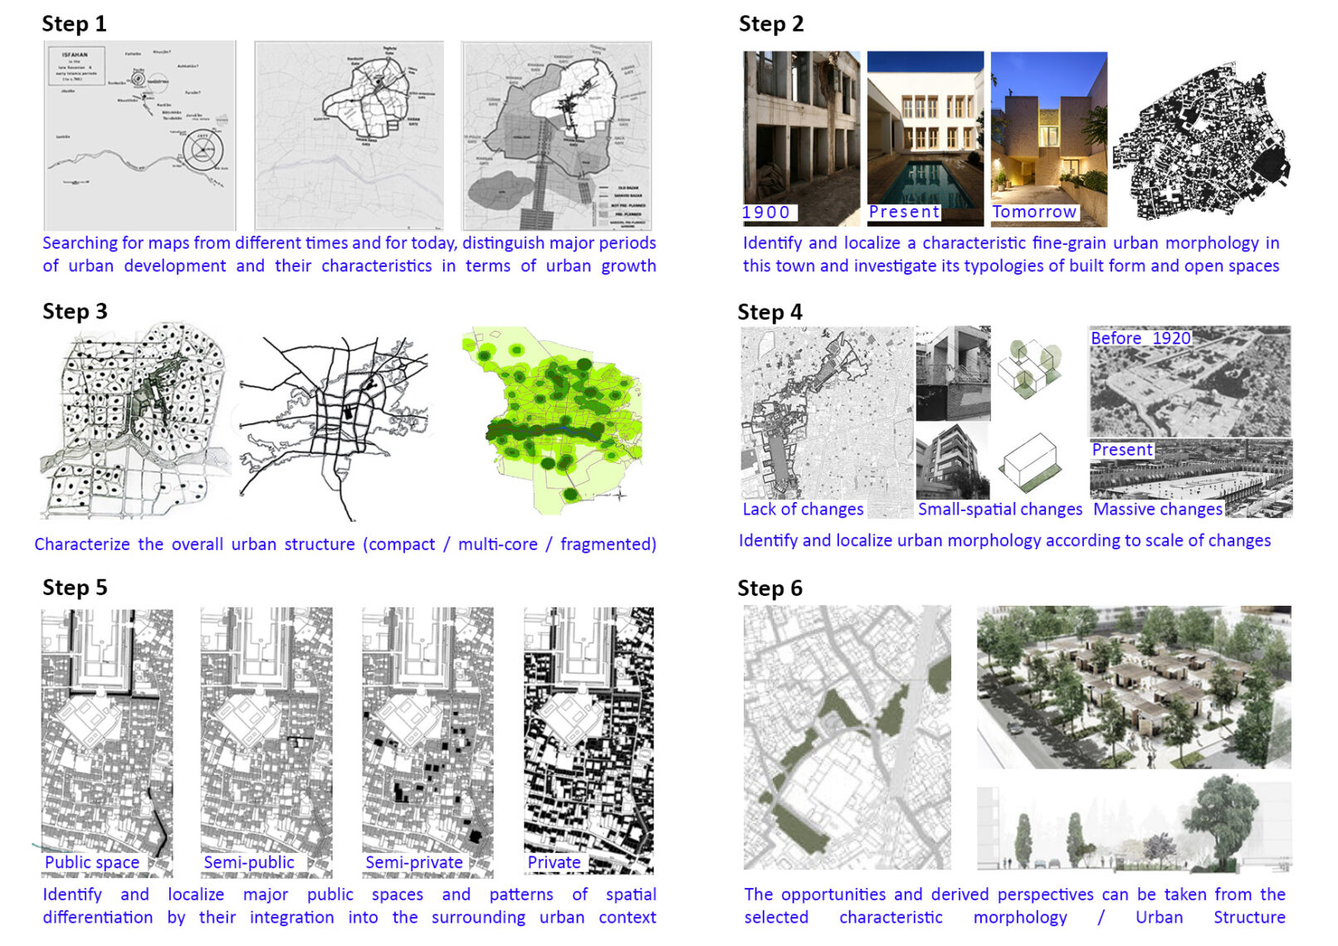This screenshot has height=946, width=1338.
Task: Select the street section drawing with trees
Action: point(1134,827)
